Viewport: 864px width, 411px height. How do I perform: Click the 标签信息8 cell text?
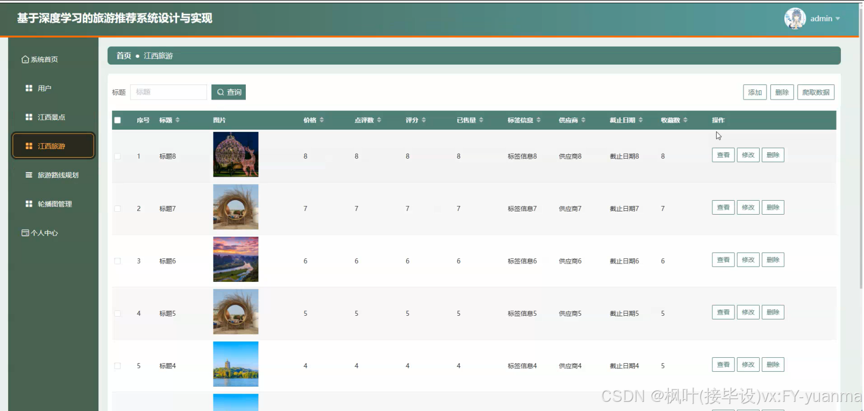point(522,157)
